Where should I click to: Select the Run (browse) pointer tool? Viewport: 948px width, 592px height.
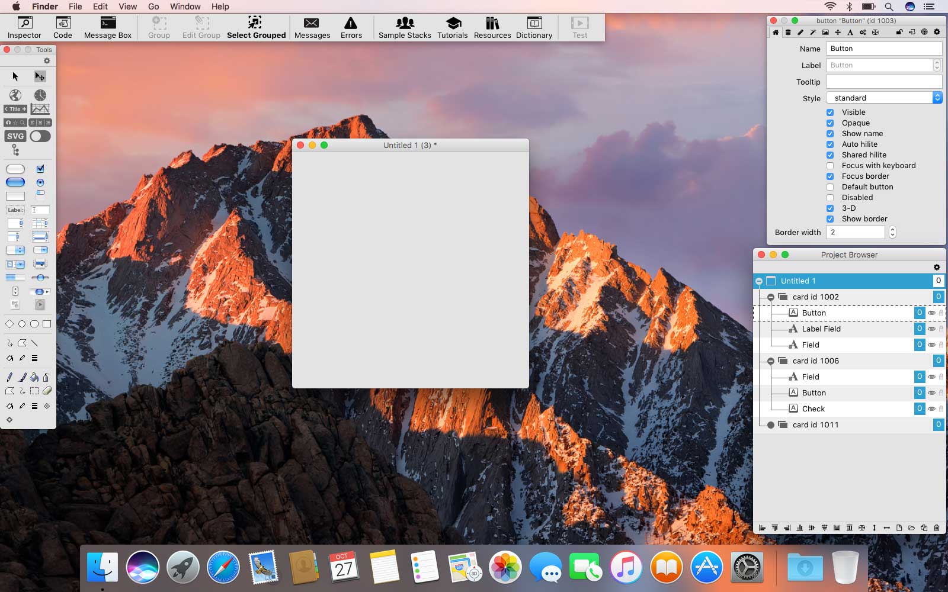pyautogui.click(x=15, y=76)
